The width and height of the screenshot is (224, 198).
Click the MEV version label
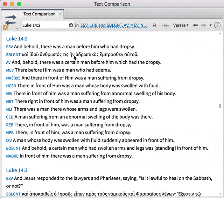pos(10,70)
